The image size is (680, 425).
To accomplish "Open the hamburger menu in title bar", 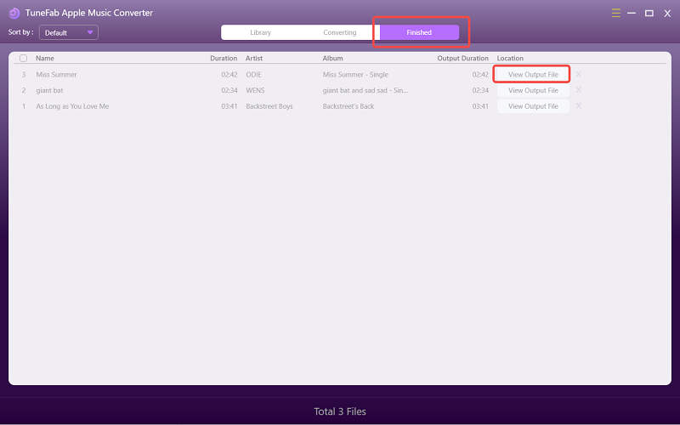I will click(616, 13).
